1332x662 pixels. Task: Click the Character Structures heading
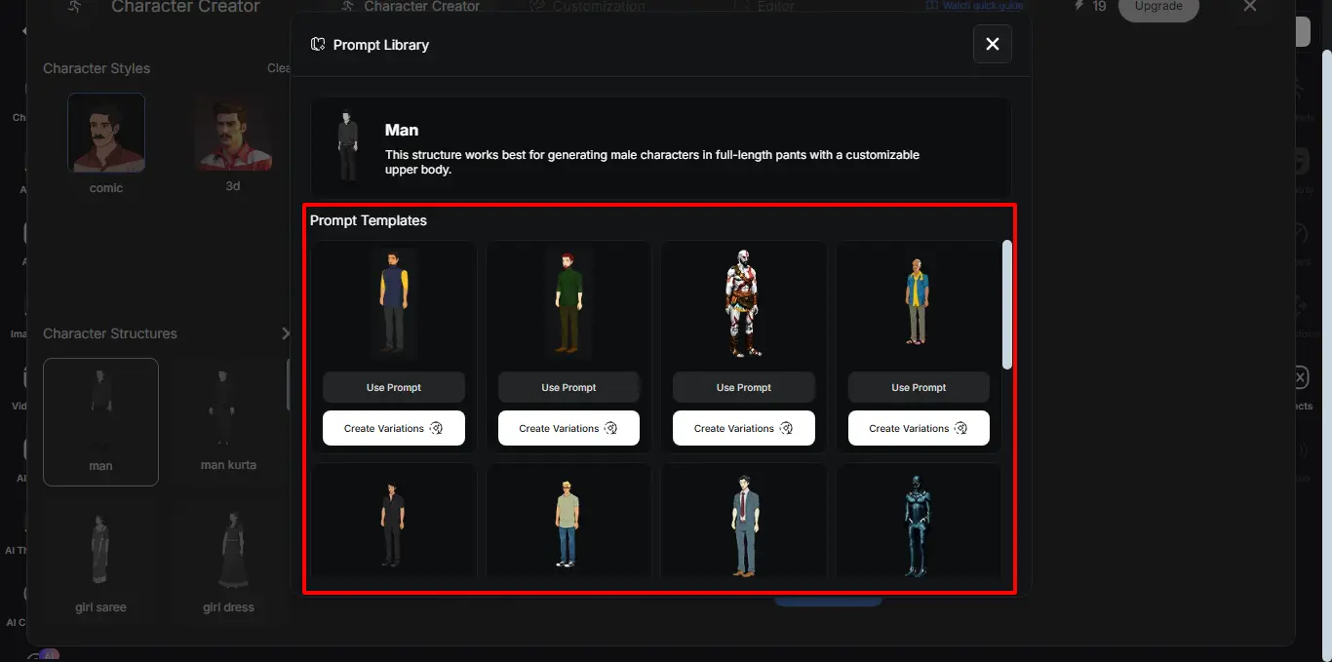point(110,333)
